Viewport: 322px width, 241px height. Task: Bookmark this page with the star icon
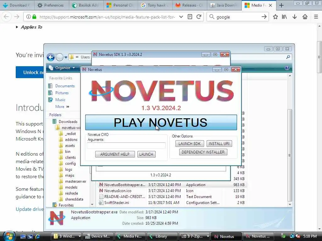pos(275,17)
